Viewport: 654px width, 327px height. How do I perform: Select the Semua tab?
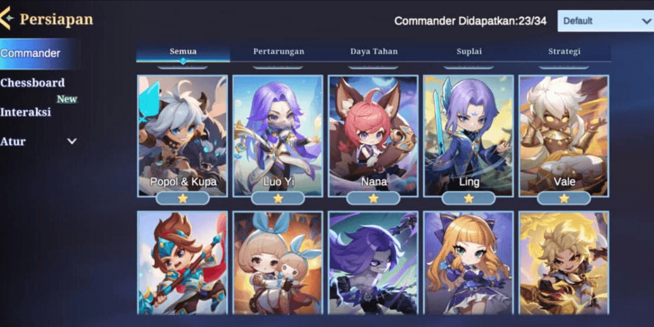pyautogui.click(x=183, y=52)
